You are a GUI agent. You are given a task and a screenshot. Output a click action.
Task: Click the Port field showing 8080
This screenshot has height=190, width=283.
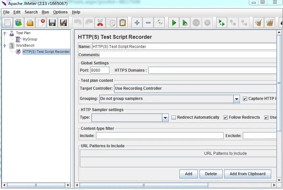100,70
